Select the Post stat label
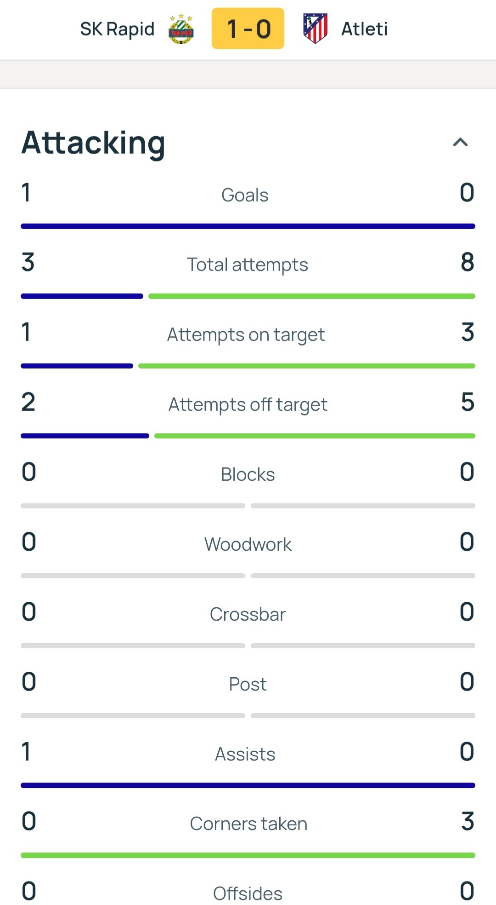The height and width of the screenshot is (905, 496). tap(248, 685)
